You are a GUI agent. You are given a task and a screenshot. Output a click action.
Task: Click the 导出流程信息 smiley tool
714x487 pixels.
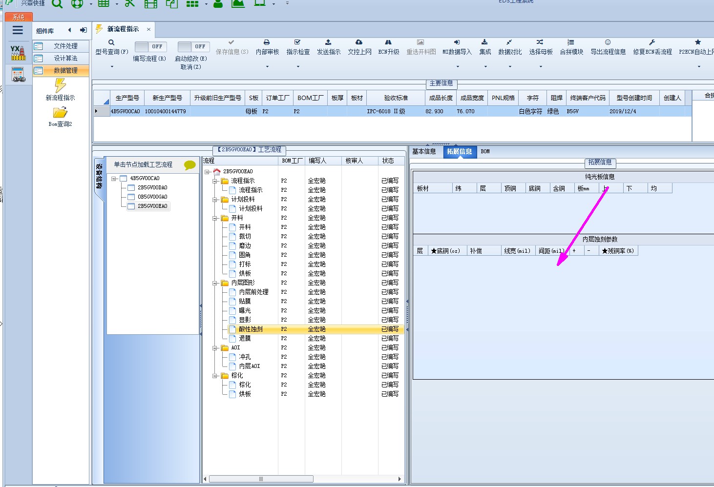(x=608, y=47)
